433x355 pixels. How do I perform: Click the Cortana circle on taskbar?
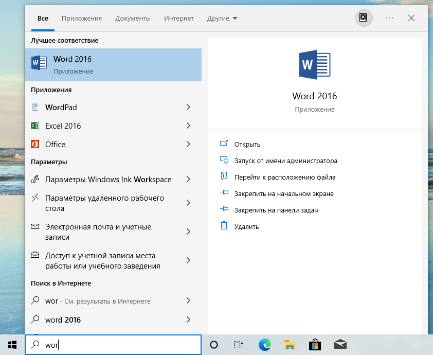(214, 345)
